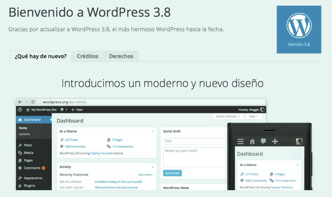Click the Pages icon in sidebar
This screenshot has width=332, height=197.
20,160
